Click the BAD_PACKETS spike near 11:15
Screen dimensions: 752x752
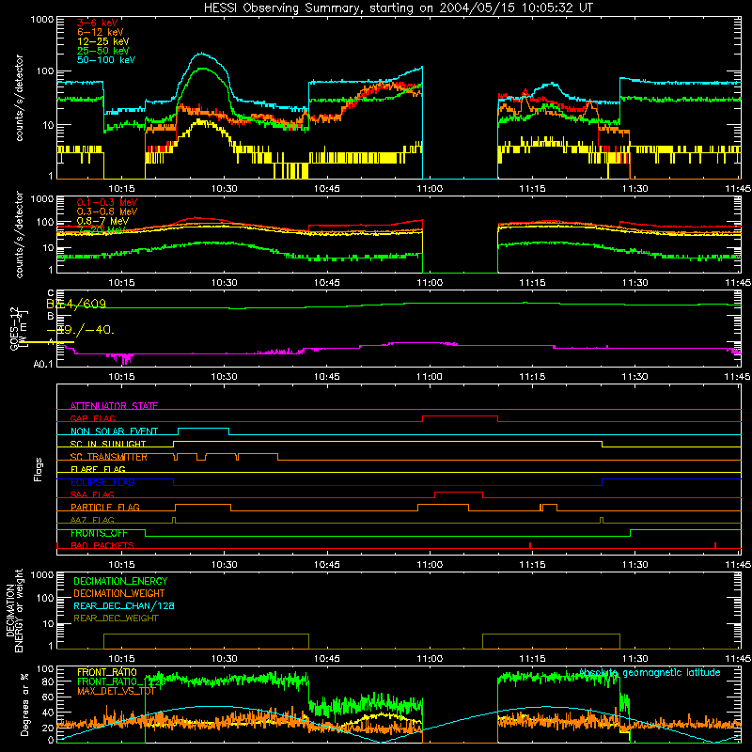coord(530,545)
